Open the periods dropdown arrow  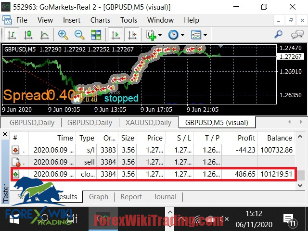point(183,35)
